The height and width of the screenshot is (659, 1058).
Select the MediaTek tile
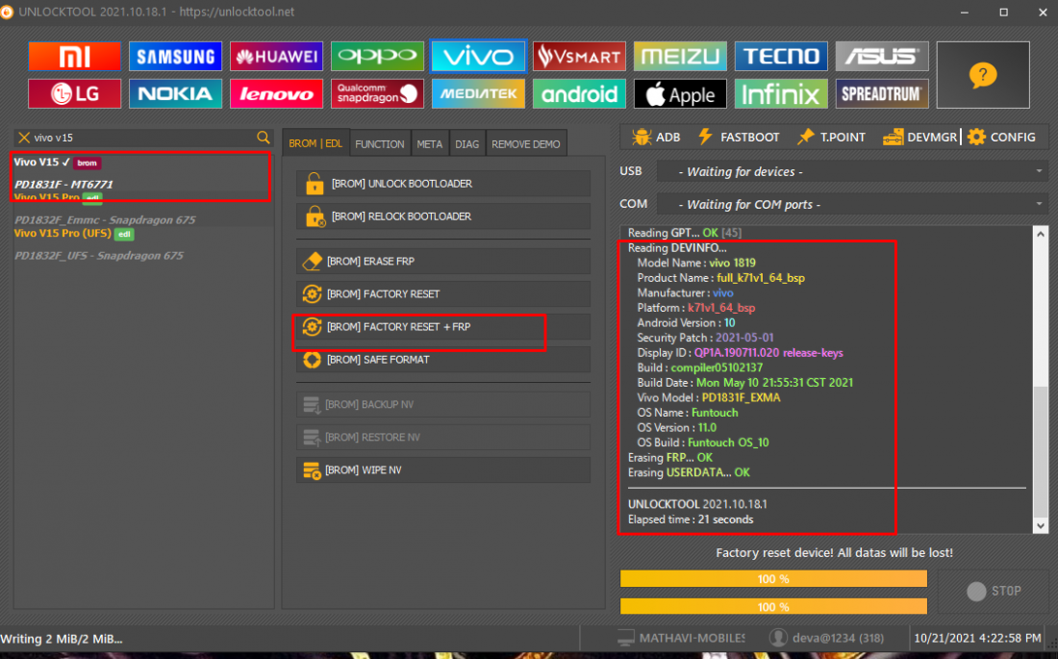(x=478, y=94)
